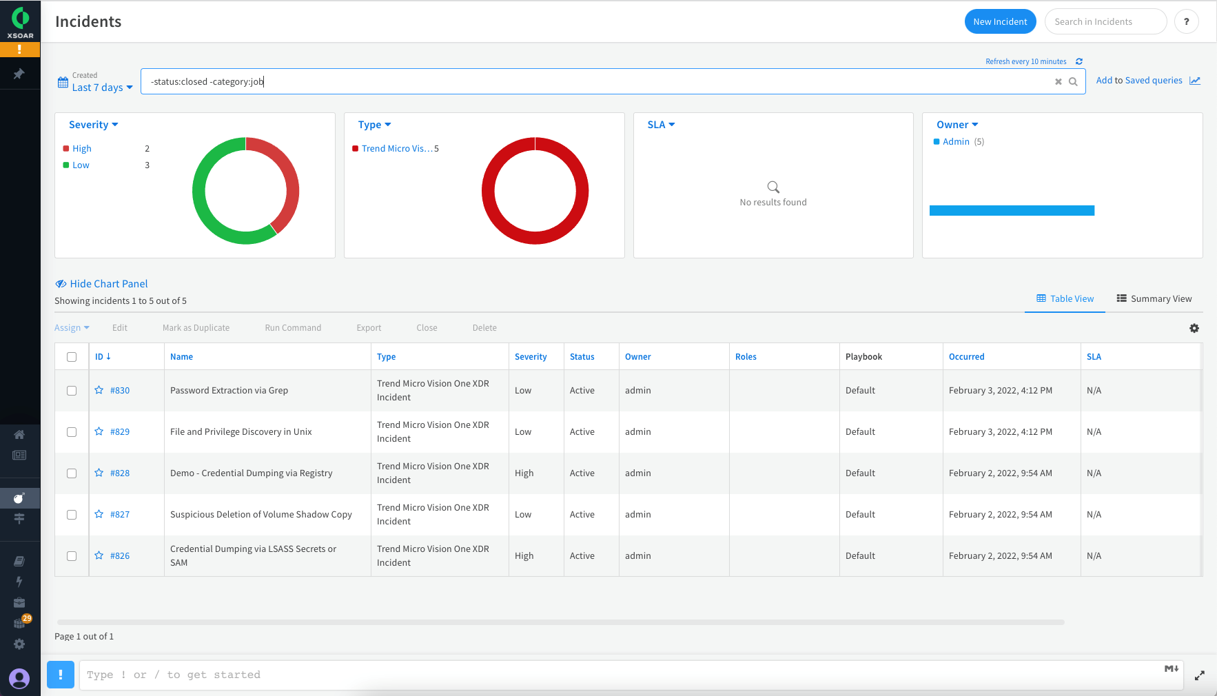The image size is (1217, 696).
Task: Toggle the select-all incidents checkbox
Action: (72, 357)
